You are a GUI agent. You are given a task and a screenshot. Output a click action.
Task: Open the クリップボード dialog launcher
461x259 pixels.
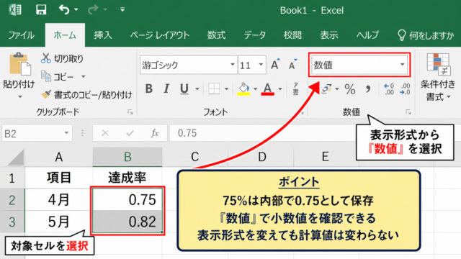[x=130, y=112]
